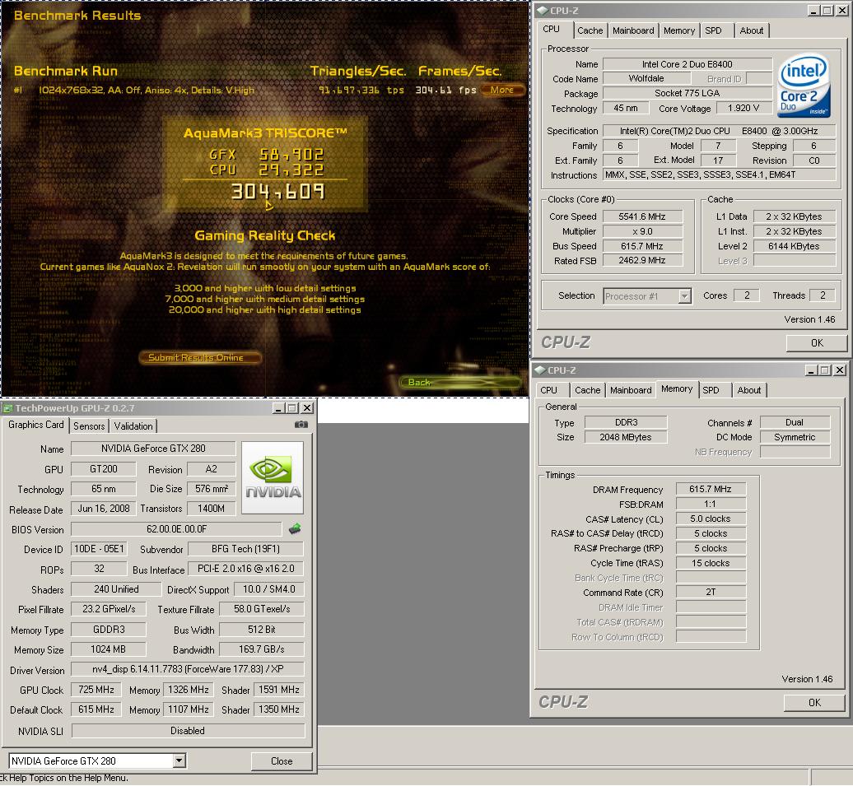The image size is (853, 786).
Task: Click the Channels value Dual
Action: pyautogui.click(x=795, y=422)
